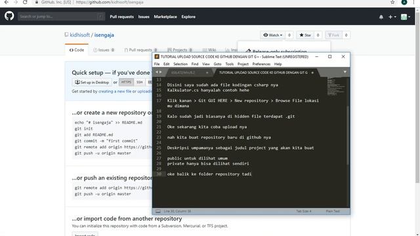Screen dimensions: 420x236
Task: Click the browser back arrow
Action: pyautogui.click(x=7, y=2)
